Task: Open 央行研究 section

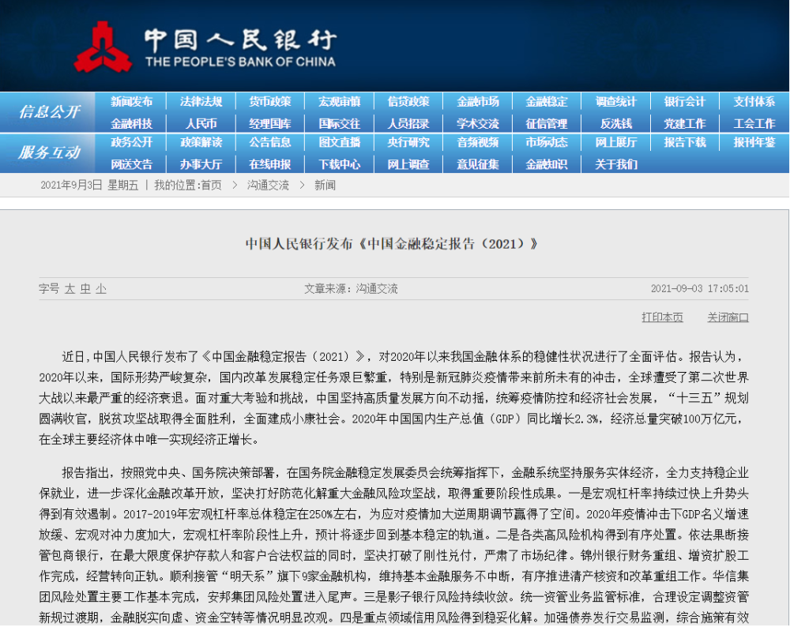Action: point(408,142)
